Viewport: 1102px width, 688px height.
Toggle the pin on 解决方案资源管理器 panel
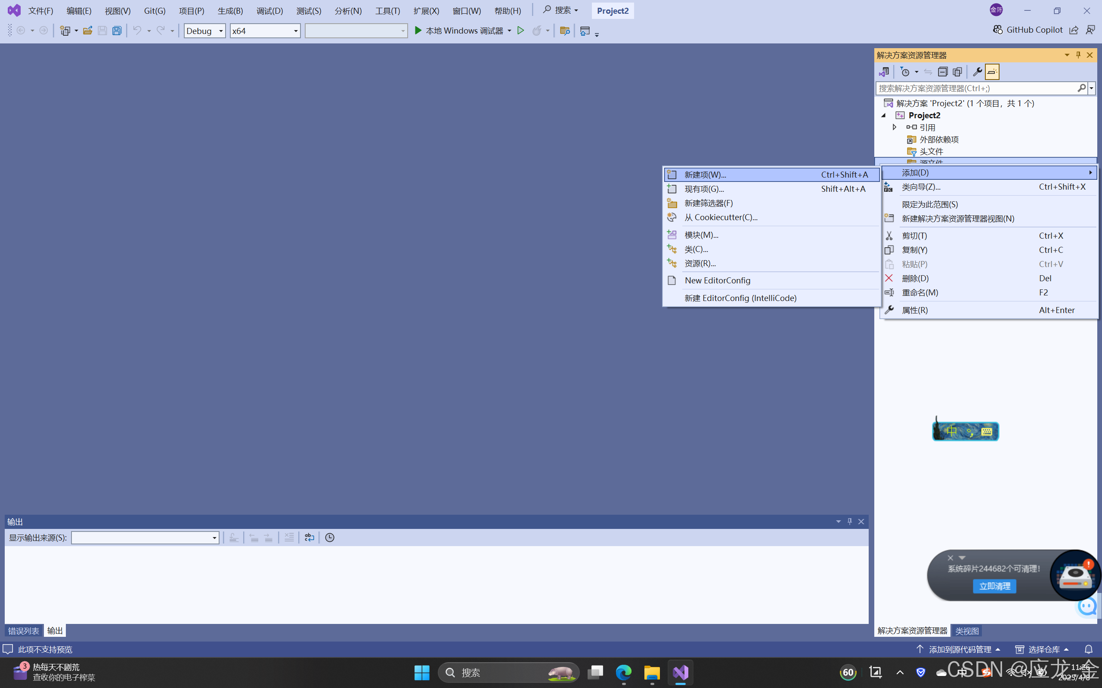point(1078,55)
